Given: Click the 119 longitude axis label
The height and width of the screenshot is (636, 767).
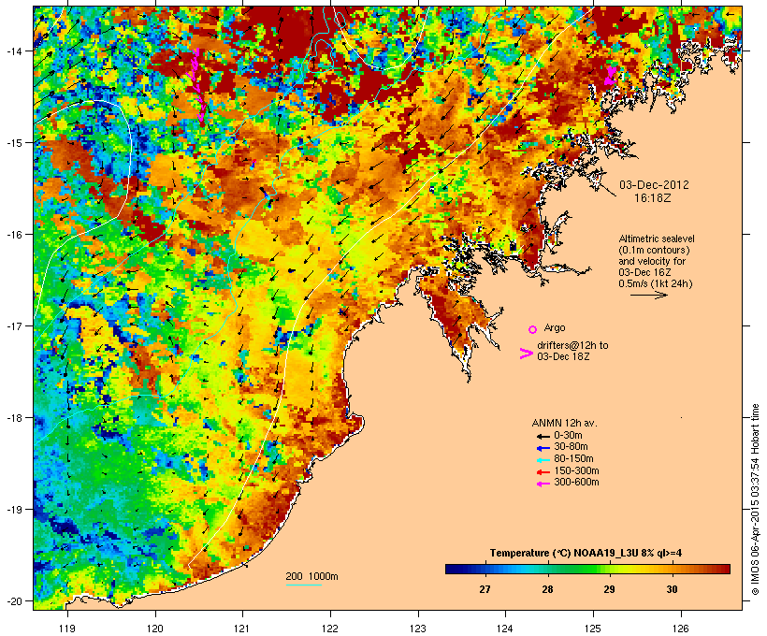Looking at the screenshot, I should pos(67,629).
